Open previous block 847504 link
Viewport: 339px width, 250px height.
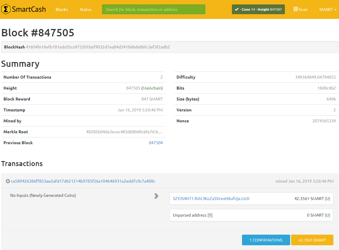click(156, 143)
